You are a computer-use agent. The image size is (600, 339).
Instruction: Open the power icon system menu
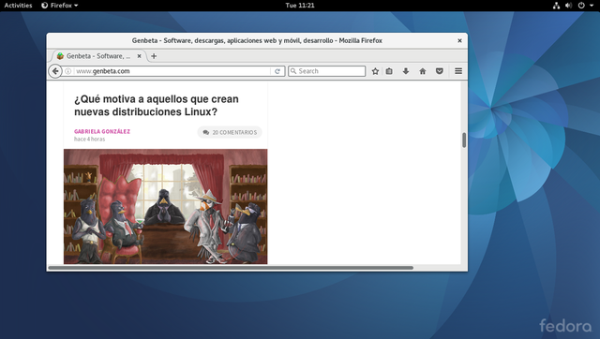pos(581,6)
